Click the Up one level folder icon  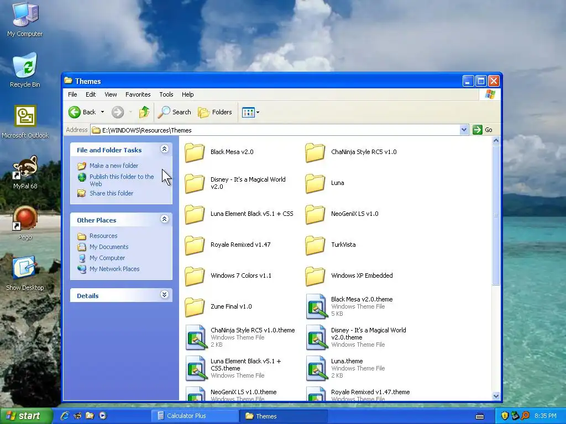(x=144, y=112)
